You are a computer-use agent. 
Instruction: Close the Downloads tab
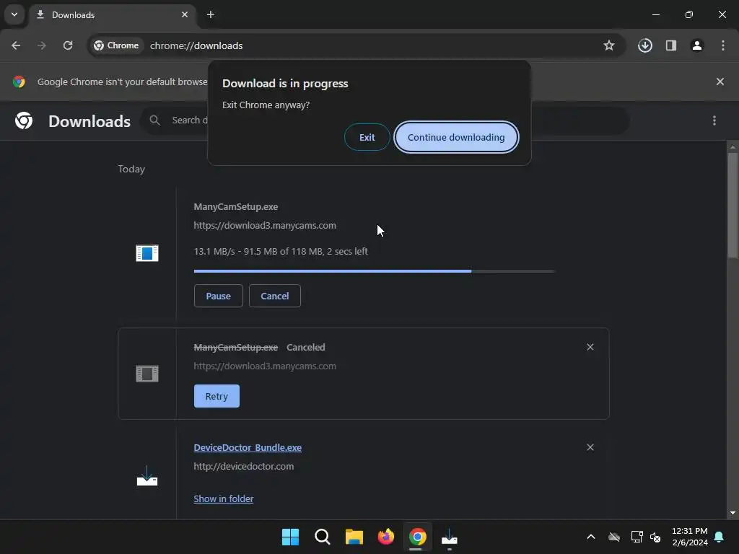pyautogui.click(x=185, y=14)
